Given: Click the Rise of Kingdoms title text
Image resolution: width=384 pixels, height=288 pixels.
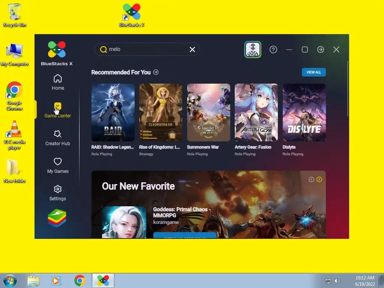Looking at the screenshot, I should coord(159,147).
